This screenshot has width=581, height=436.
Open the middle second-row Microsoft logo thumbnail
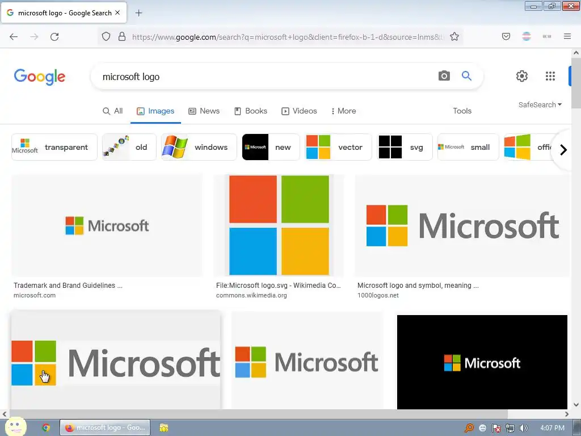pos(307,362)
